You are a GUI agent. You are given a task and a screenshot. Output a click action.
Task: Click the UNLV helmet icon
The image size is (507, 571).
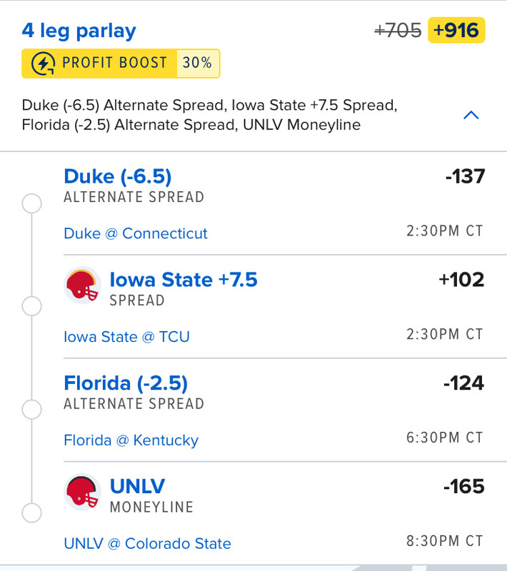82,492
